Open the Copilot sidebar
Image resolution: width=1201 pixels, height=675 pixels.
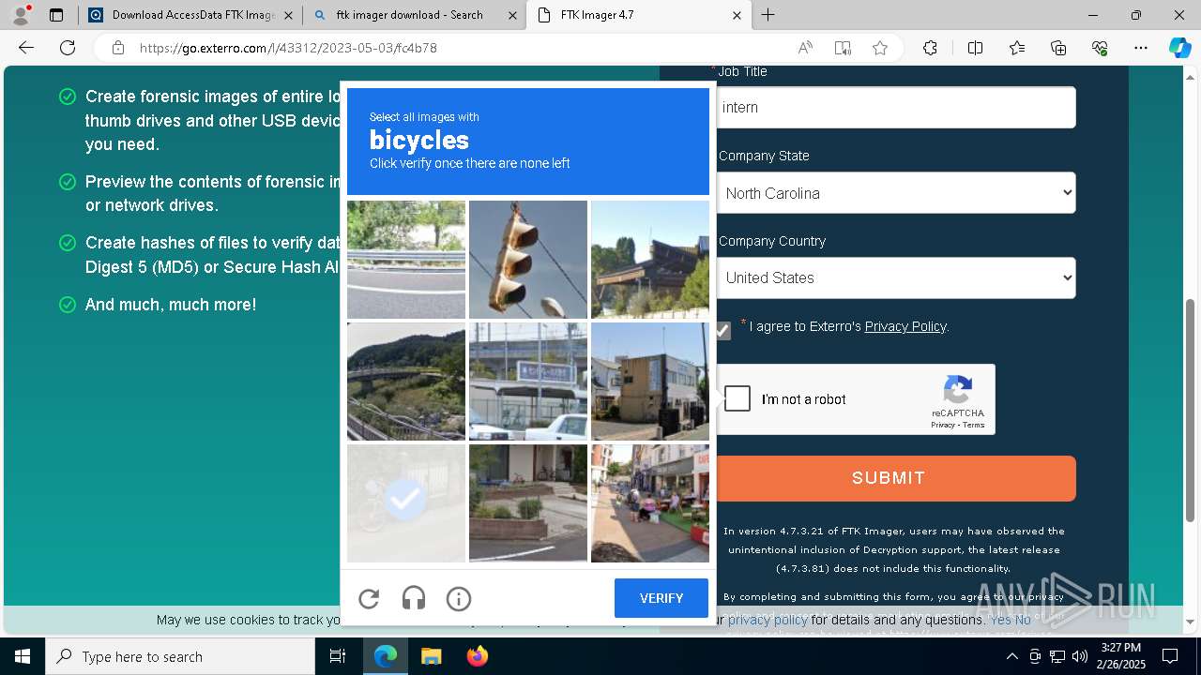pyautogui.click(x=1179, y=48)
